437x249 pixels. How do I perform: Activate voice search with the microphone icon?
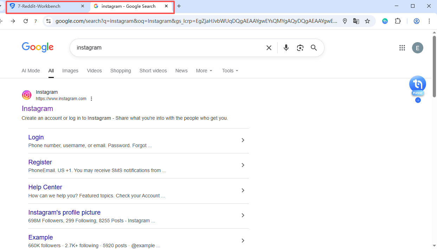pos(286,47)
